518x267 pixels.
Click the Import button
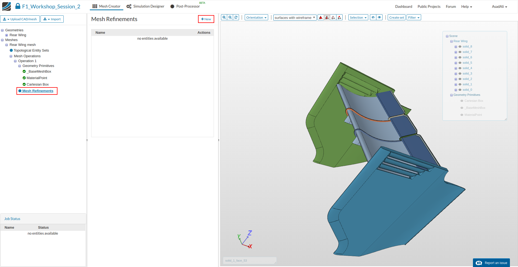tap(52, 19)
